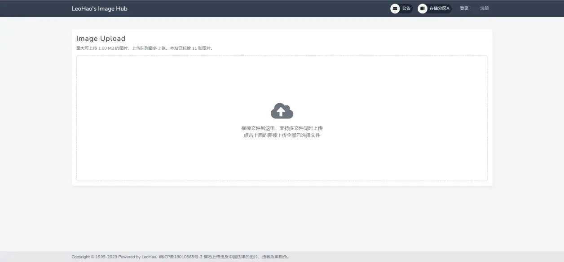Click the storage partition stack icon
The image size is (564, 262).
423,9
